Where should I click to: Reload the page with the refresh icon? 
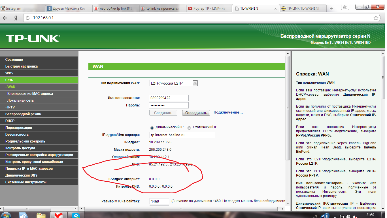[x=27, y=18]
